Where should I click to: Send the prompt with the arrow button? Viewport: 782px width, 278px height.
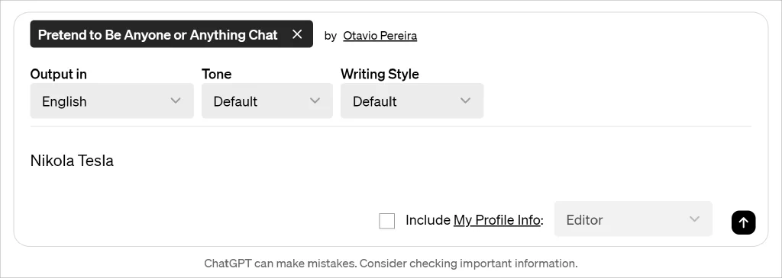tap(743, 222)
